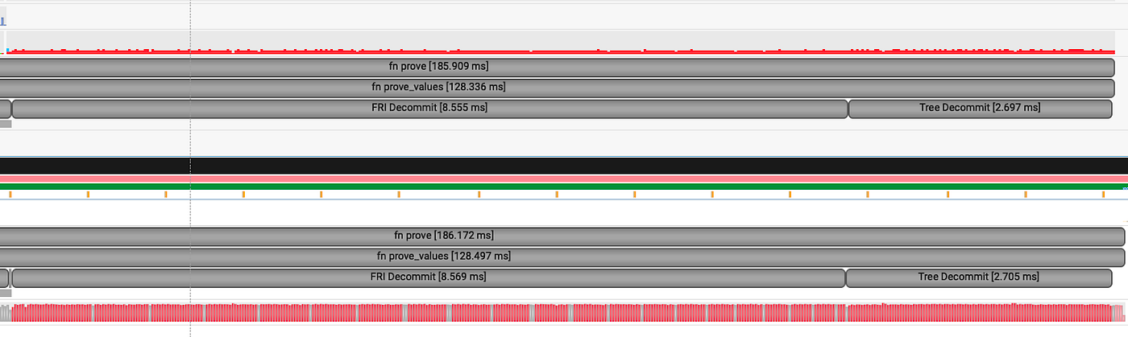Click the FRI Decommit [8.555 ms] range
This screenshot has width=1128, height=337.
(429, 109)
